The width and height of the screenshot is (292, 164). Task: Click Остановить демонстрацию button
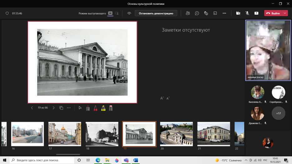coord(156,13)
